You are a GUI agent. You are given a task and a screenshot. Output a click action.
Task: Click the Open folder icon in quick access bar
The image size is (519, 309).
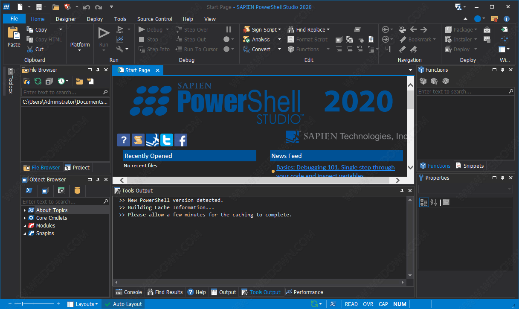click(x=56, y=7)
